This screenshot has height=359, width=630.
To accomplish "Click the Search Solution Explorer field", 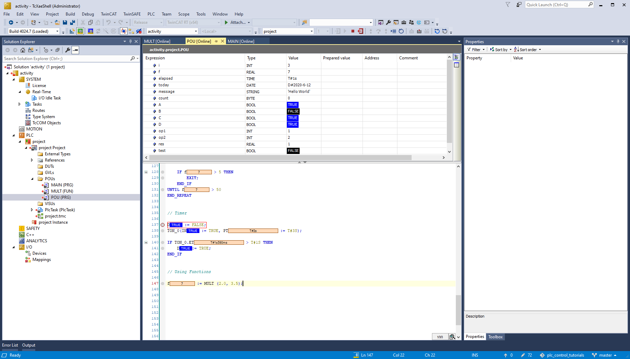I will (x=66, y=59).
